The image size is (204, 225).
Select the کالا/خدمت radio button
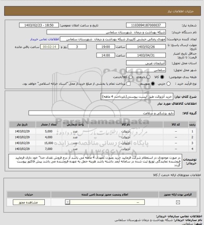click(130, 77)
